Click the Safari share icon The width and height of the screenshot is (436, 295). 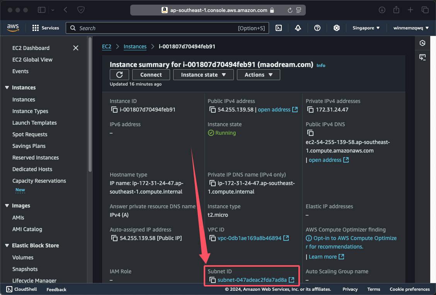tap(396, 10)
